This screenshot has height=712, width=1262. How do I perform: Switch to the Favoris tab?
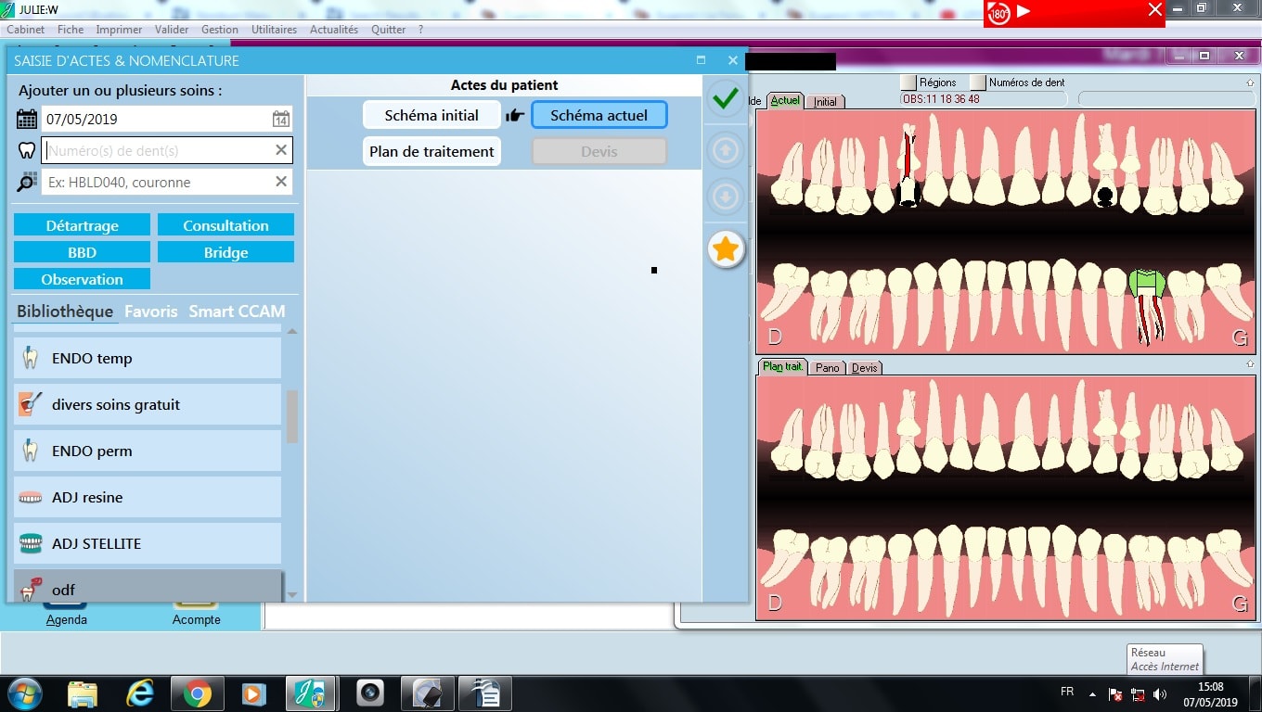(x=150, y=311)
